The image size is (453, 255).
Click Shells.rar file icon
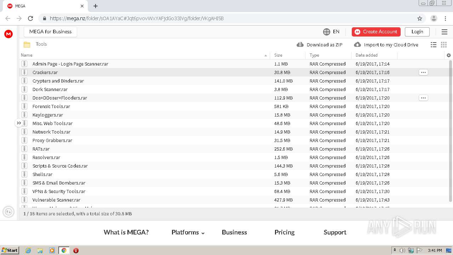(x=24, y=174)
